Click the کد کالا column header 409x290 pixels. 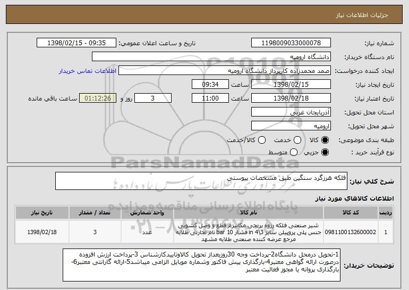point(351,213)
